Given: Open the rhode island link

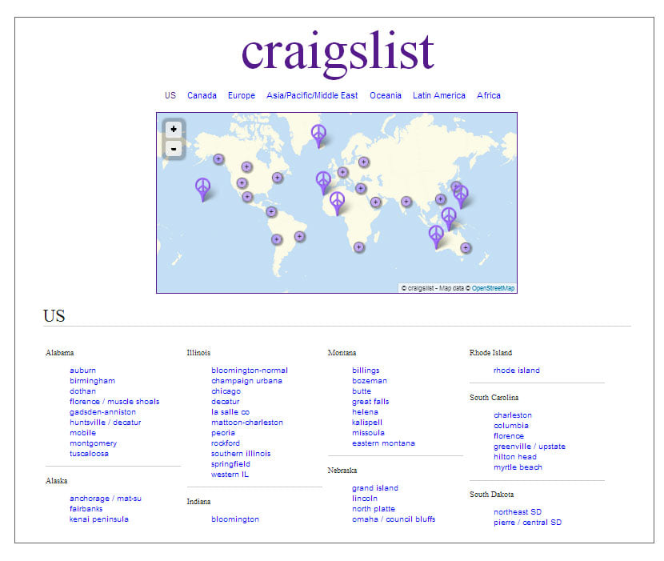Looking at the screenshot, I should (517, 371).
